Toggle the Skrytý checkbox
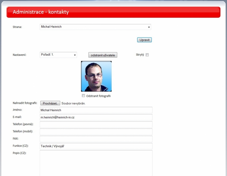The image size is (227, 176). coord(147,55)
